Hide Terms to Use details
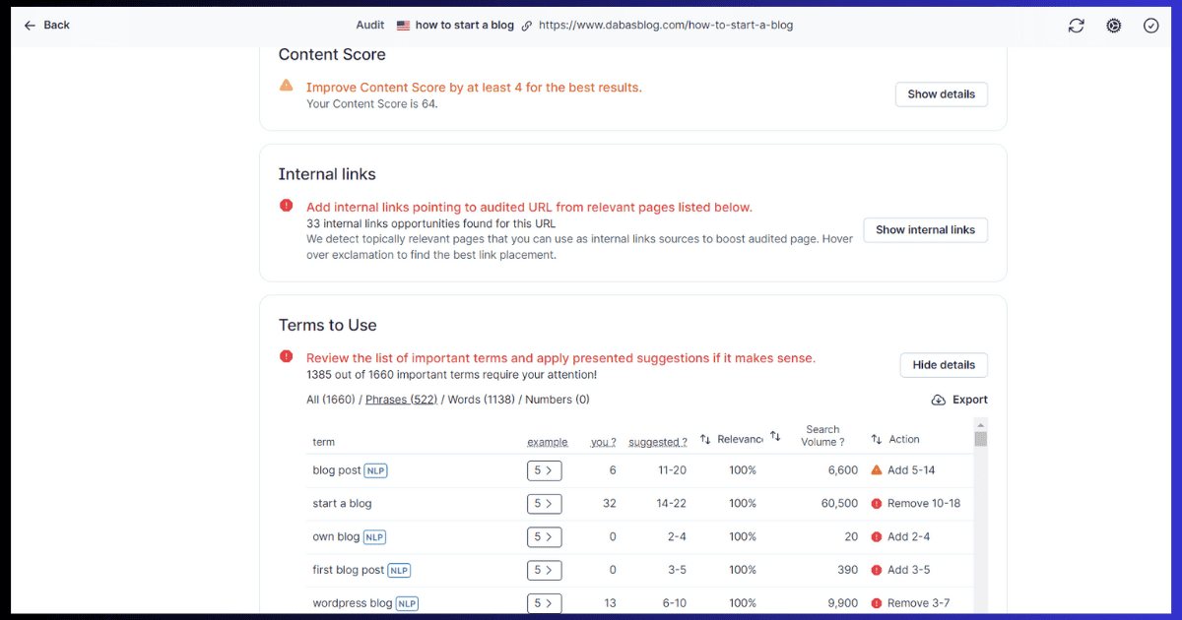The height and width of the screenshot is (620, 1182). pos(943,364)
